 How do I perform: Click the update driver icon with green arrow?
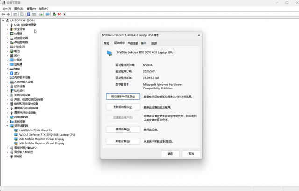(x=54, y=14)
